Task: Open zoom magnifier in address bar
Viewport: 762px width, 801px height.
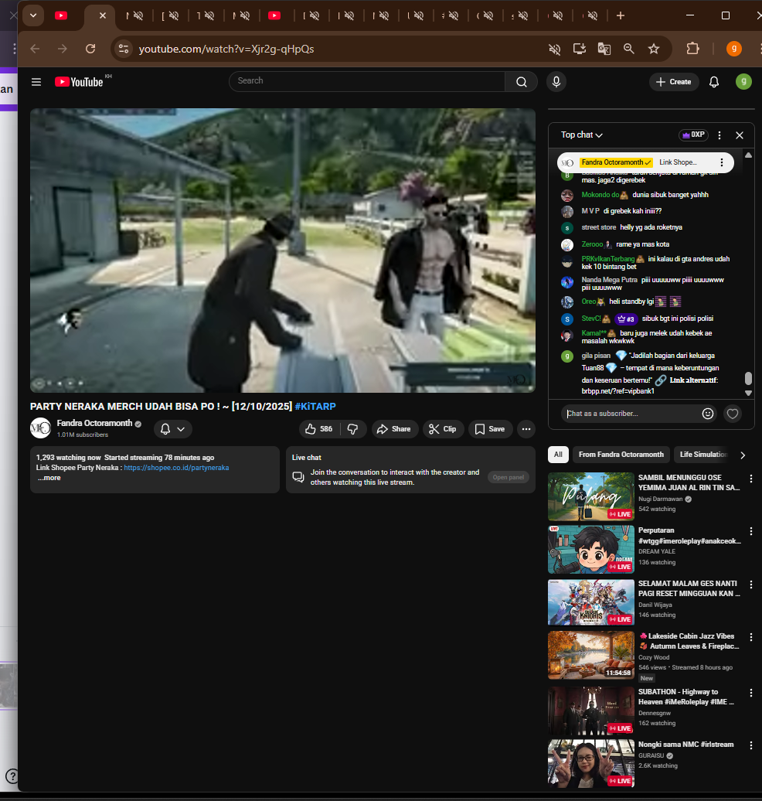Action: point(629,49)
